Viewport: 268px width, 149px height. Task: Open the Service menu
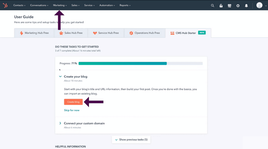coord(90,5)
